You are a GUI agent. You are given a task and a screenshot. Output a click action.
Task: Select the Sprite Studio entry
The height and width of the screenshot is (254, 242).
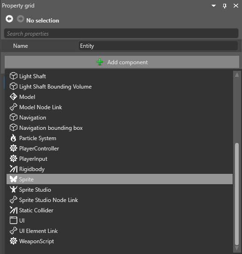point(119,189)
